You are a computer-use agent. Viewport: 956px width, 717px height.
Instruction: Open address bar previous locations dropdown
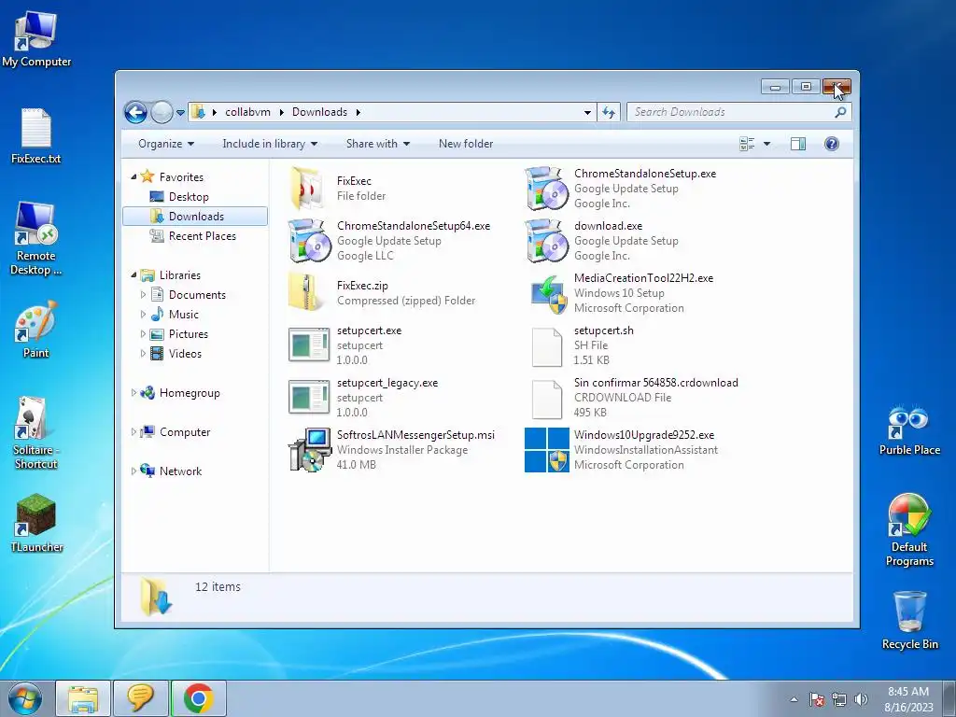point(587,112)
